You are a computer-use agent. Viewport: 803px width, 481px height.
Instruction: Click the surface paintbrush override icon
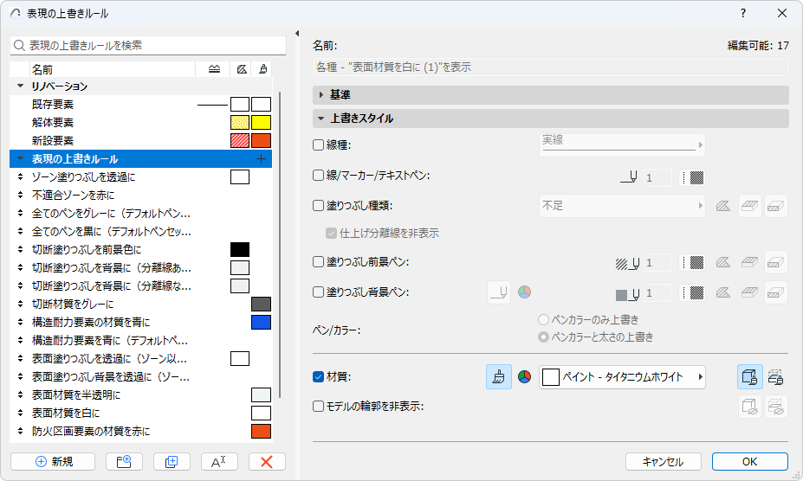pos(498,377)
